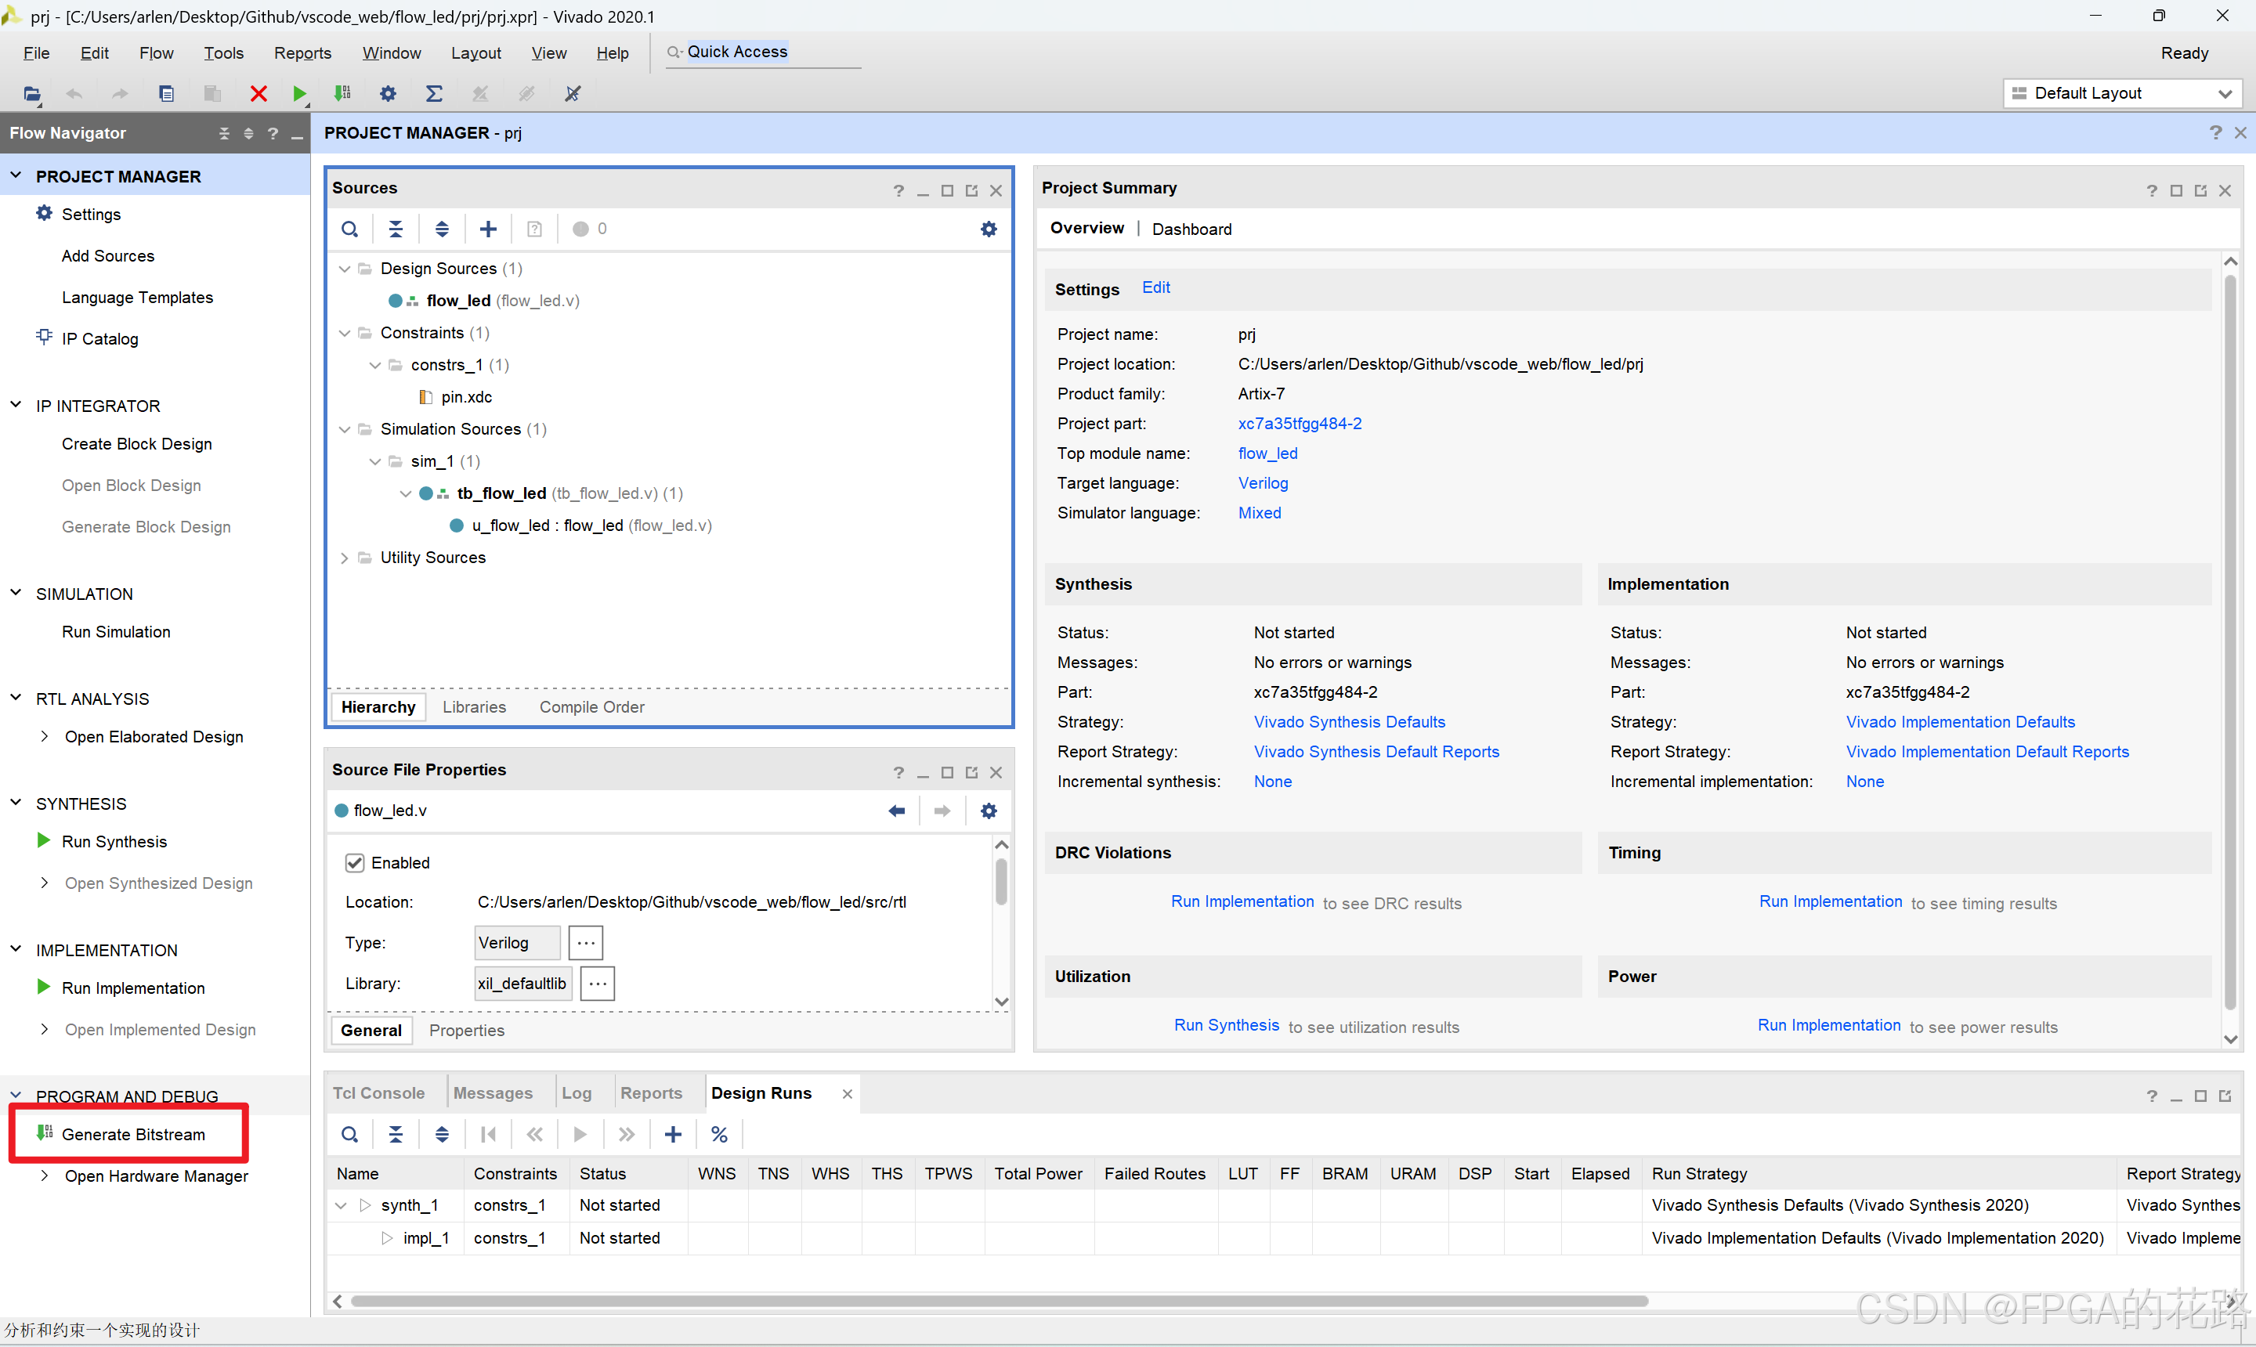
Task: Click the Open Project toolbar icon
Action: coord(32,93)
